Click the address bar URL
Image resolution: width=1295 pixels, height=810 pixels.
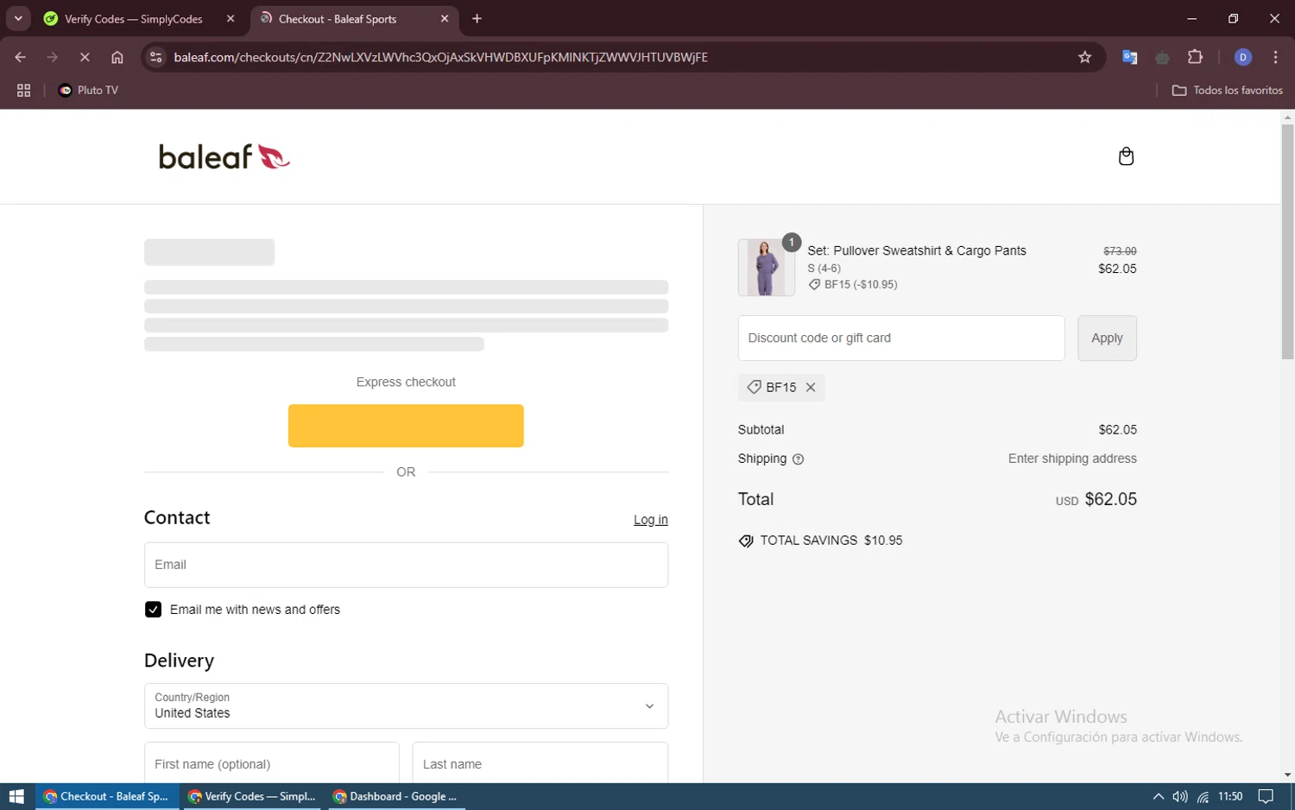pos(440,57)
